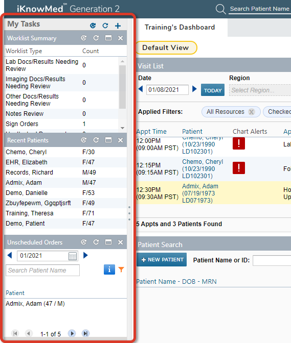The width and height of the screenshot is (291, 343).
Task: Go to previous page of Unscheduled Orders
Action: pyautogui.click(x=29, y=333)
